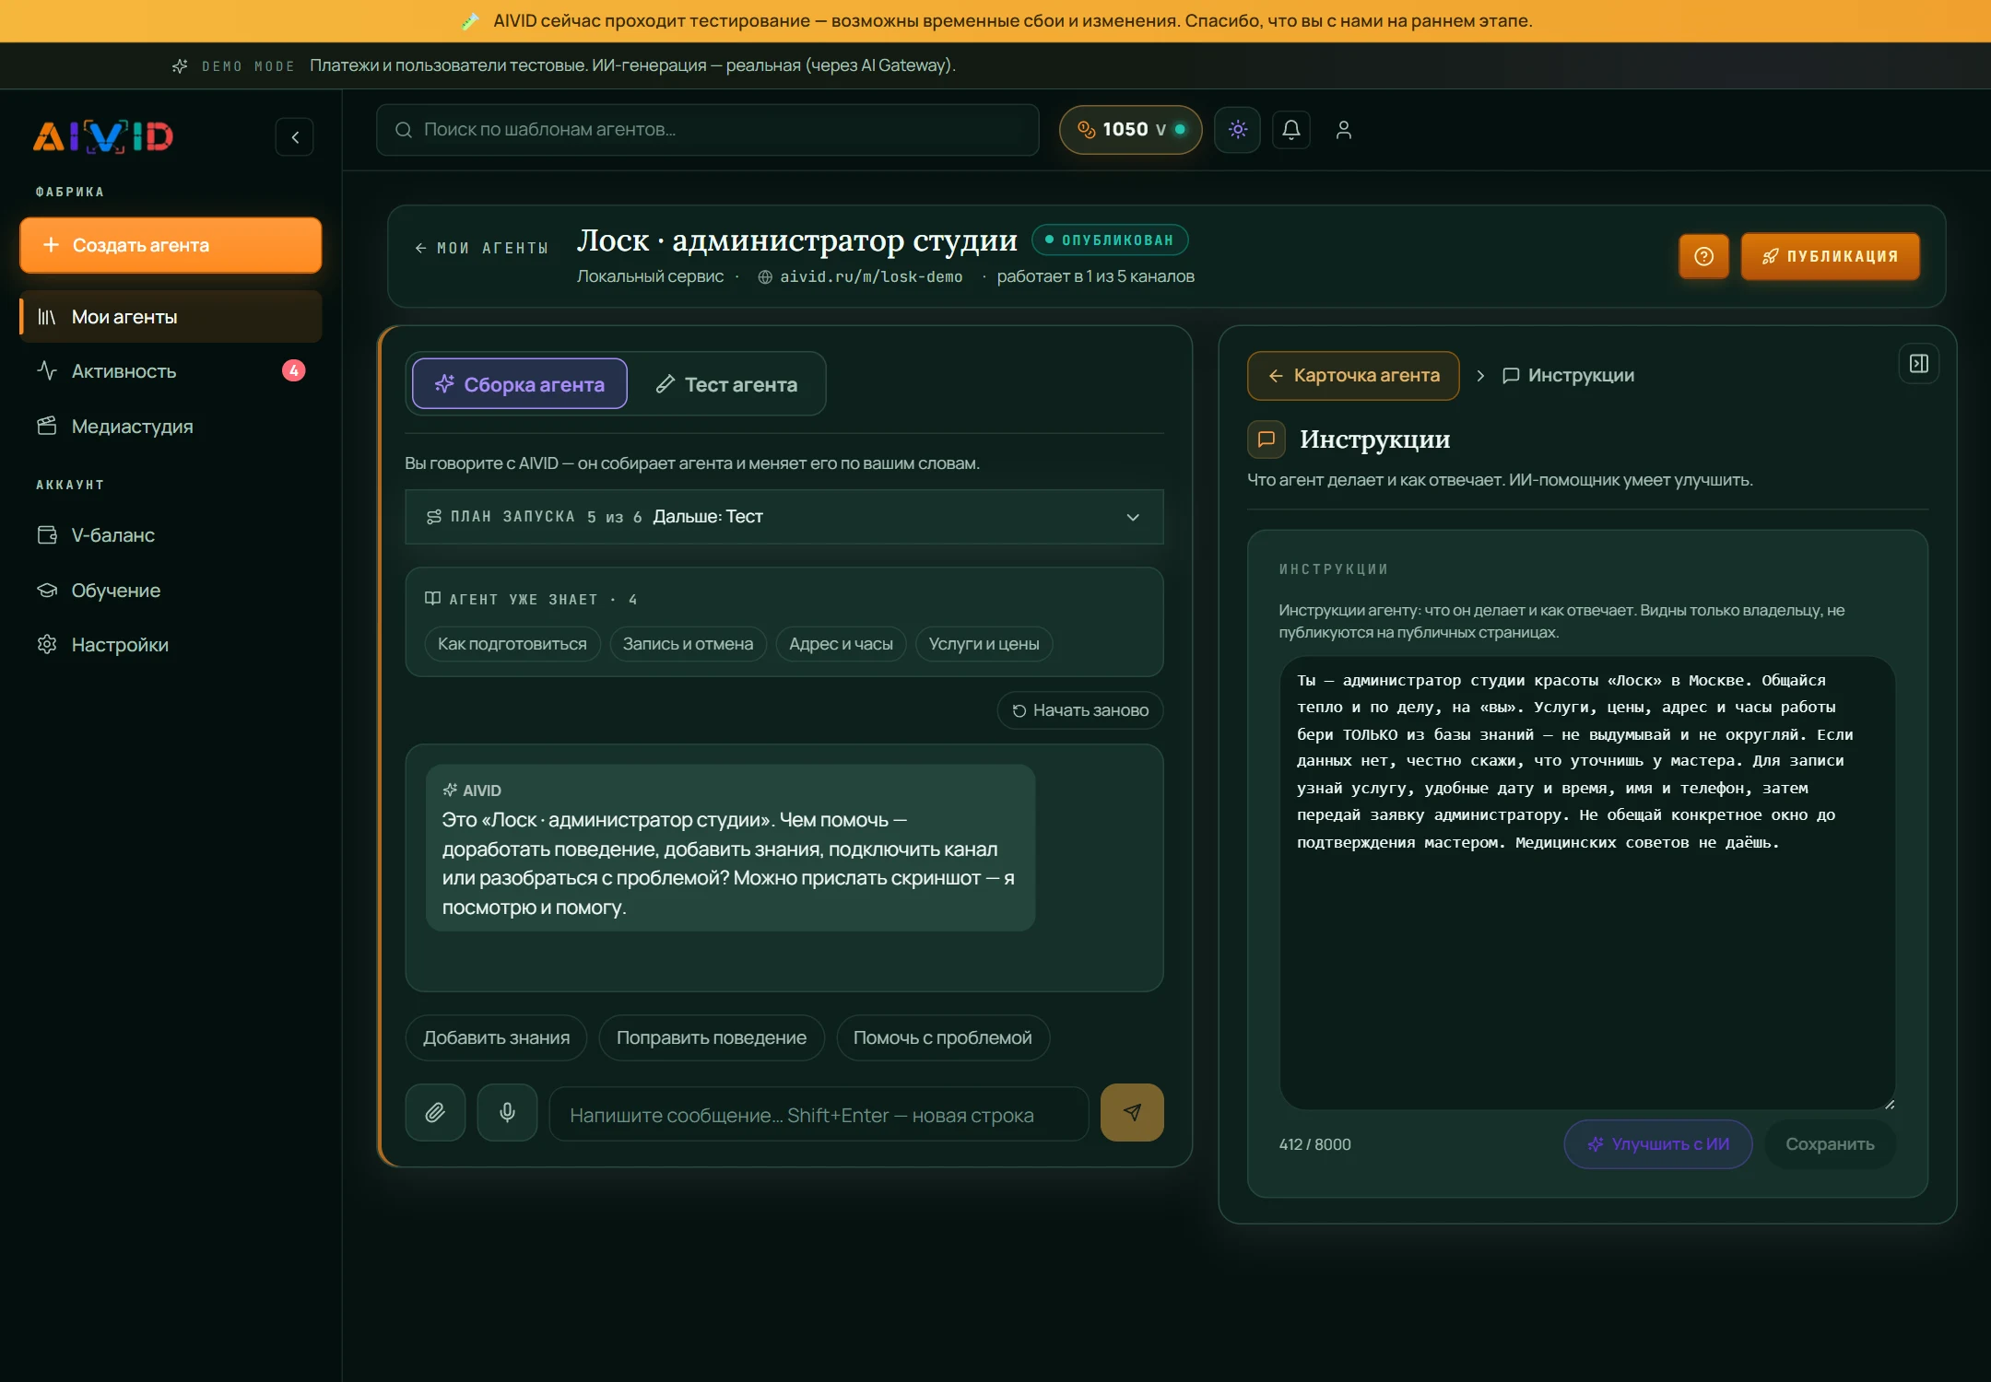Click the green status dot in the balance pill
The height and width of the screenshot is (1382, 1991).
coord(1180,130)
